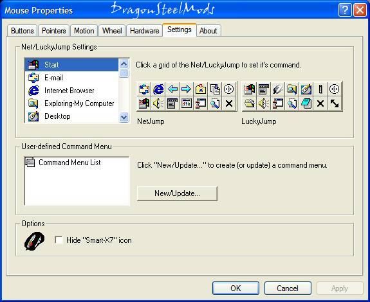370x302 pixels.
Task: Click the favorites folder icon in NetJump grid
Action: [201, 89]
